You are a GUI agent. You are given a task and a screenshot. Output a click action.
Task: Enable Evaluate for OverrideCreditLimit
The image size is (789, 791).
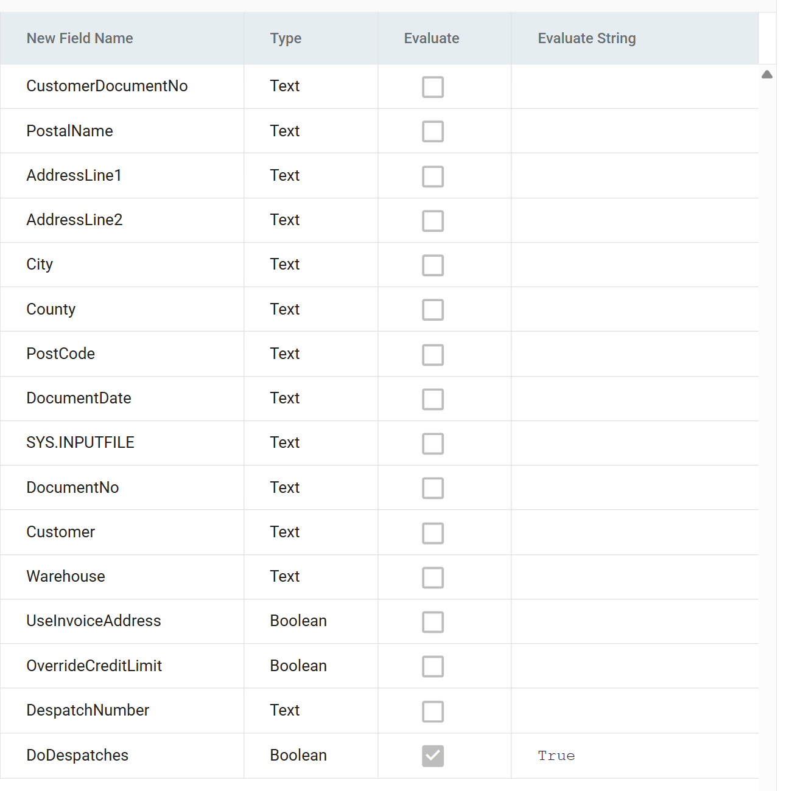[433, 666]
